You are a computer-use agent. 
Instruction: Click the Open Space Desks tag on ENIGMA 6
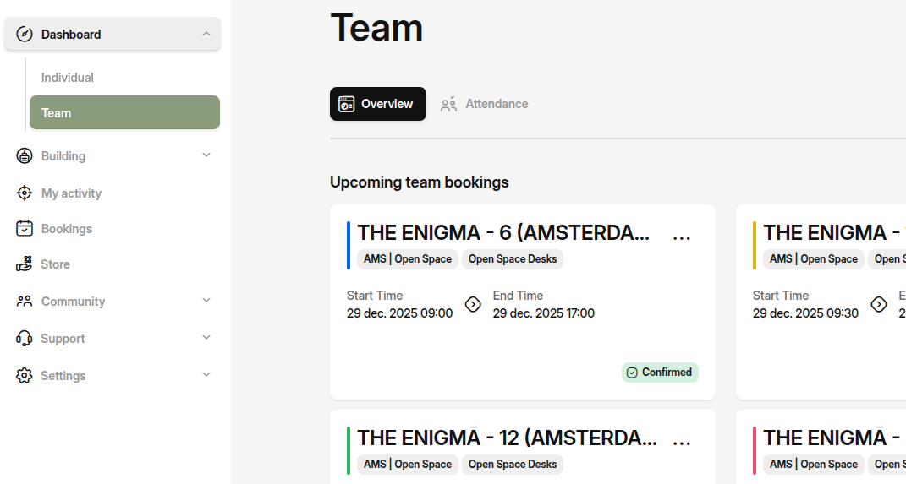pyautogui.click(x=513, y=259)
